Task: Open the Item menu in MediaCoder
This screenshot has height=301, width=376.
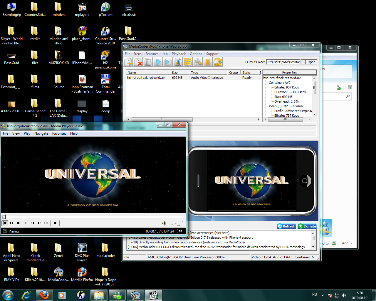Action: (x=137, y=54)
